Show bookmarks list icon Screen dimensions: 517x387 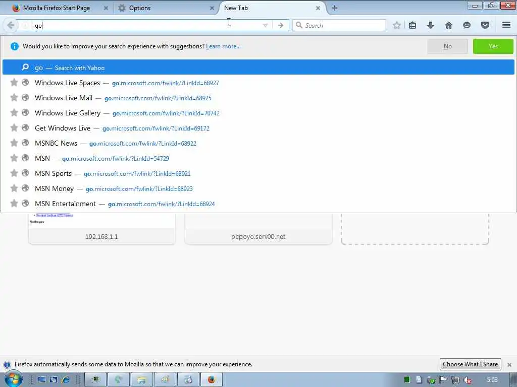coord(412,25)
